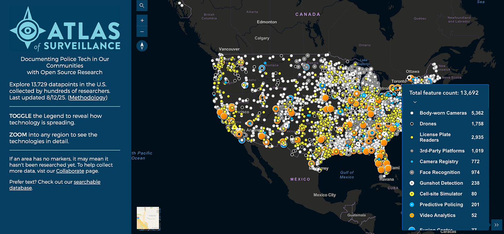Viewport: 504px width, 234px height.
Task: Click the Edmonton city label on map
Action: coord(267,22)
